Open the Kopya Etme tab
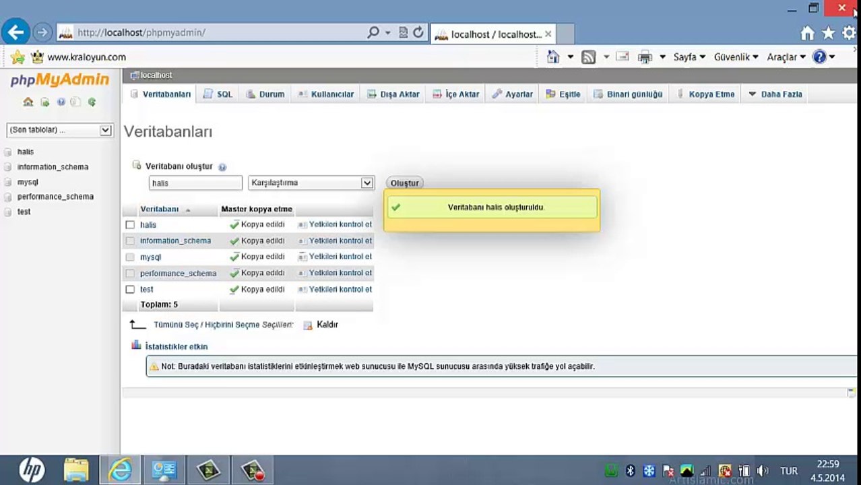The height and width of the screenshot is (485, 861). [705, 94]
